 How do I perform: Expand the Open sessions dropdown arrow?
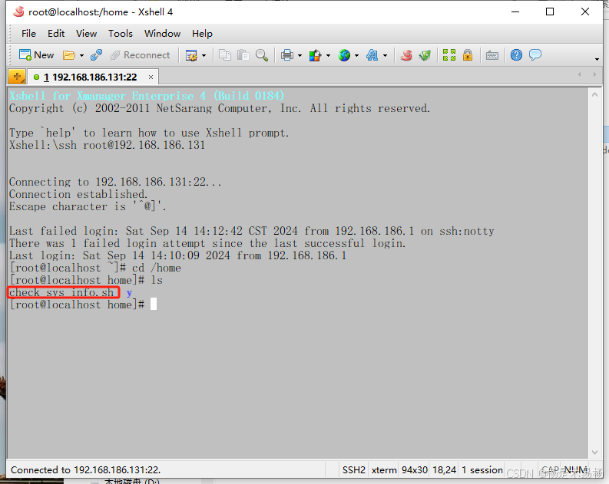[x=81, y=56]
